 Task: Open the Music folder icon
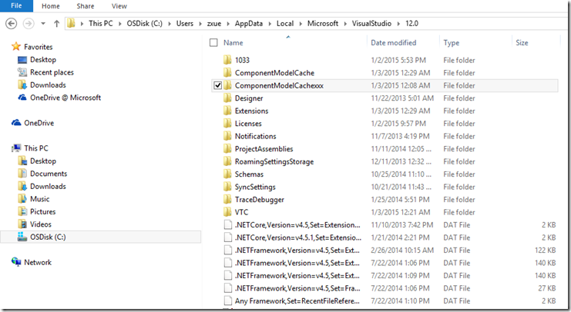[22, 199]
